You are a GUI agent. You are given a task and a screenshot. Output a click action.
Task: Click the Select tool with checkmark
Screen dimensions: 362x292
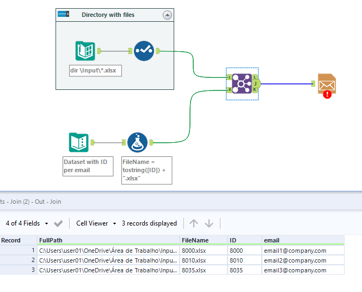tap(144, 51)
